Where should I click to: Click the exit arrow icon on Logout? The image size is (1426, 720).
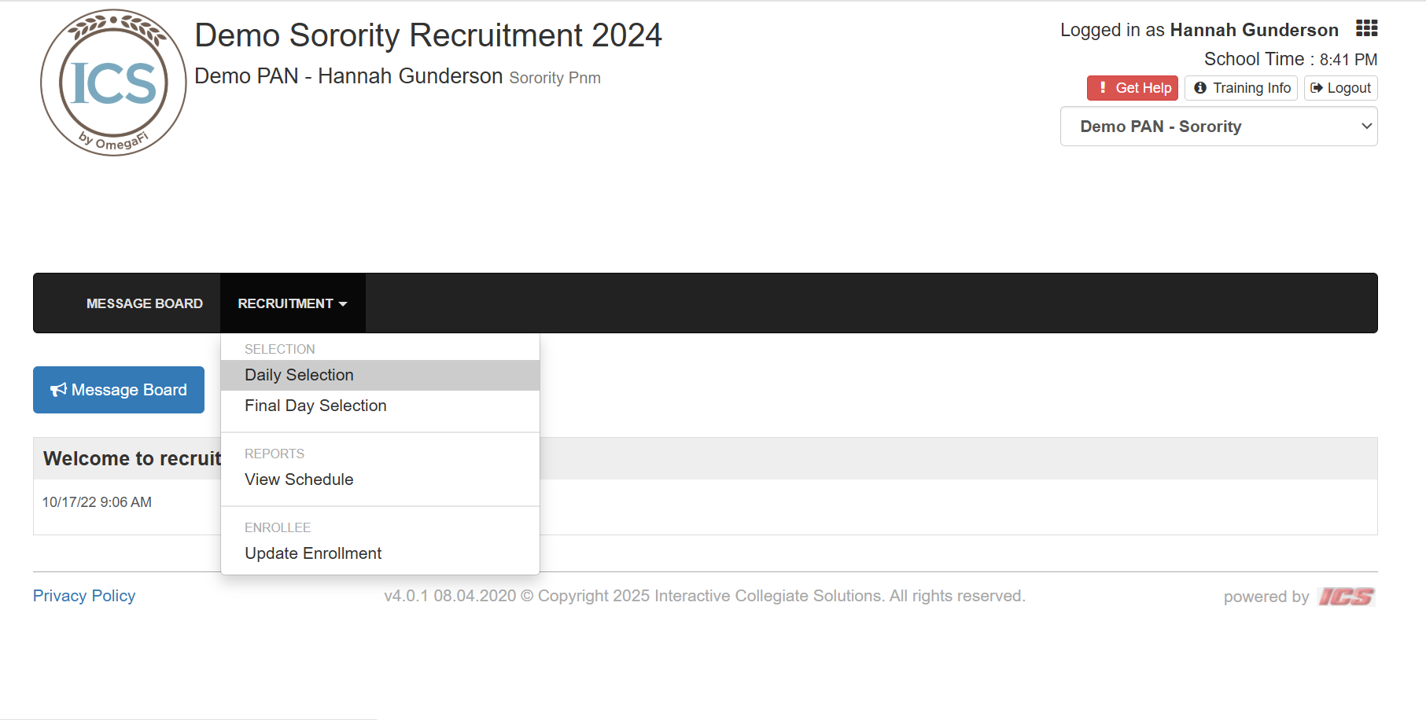click(x=1317, y=88)
